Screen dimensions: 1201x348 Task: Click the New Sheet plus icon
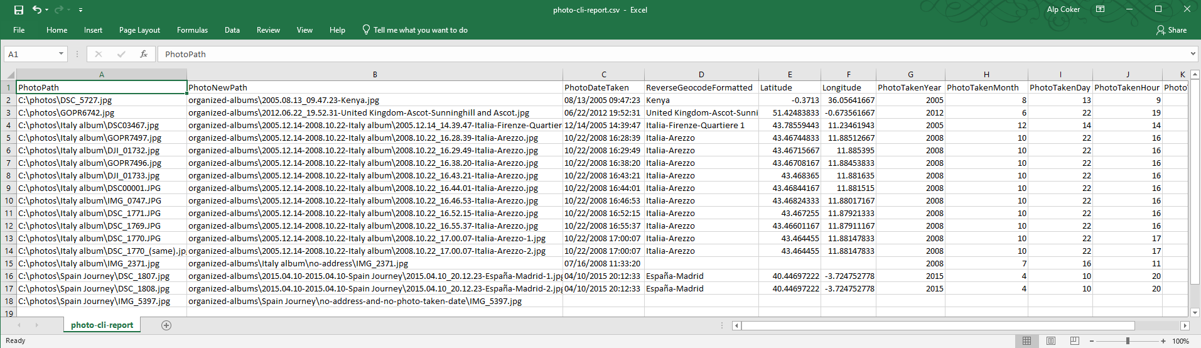point(166,325)
